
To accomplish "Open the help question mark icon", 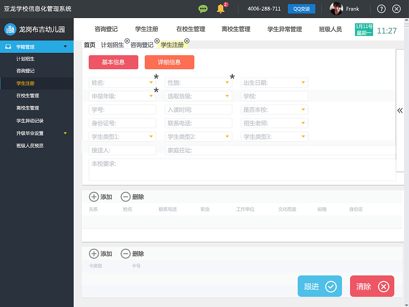I will click(381, 8).
